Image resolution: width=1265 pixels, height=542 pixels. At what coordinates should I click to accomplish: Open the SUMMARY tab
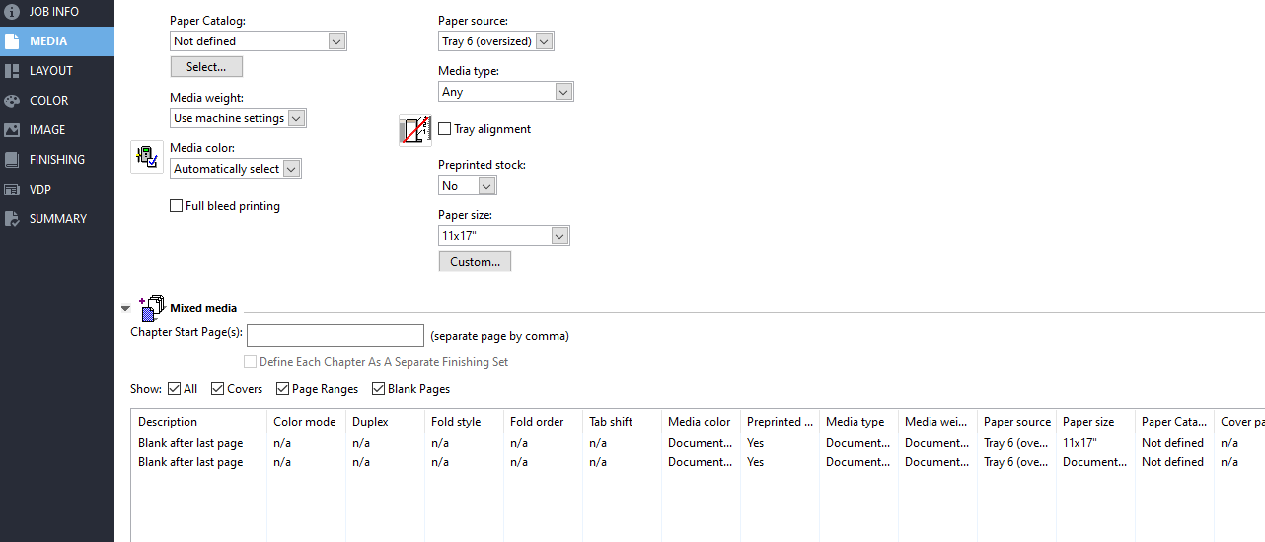[x=57, y=219]
